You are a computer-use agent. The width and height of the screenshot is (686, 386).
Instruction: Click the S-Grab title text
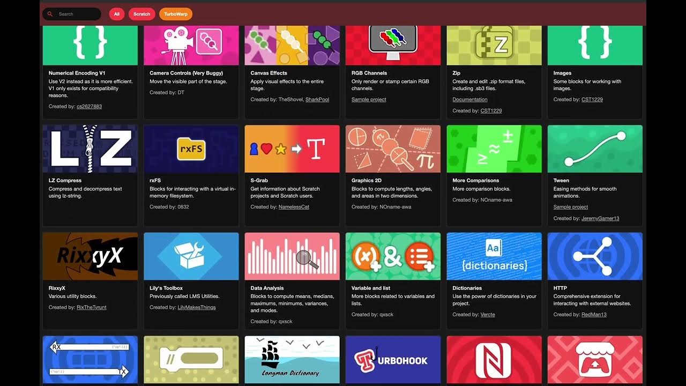tap(259, 181)
